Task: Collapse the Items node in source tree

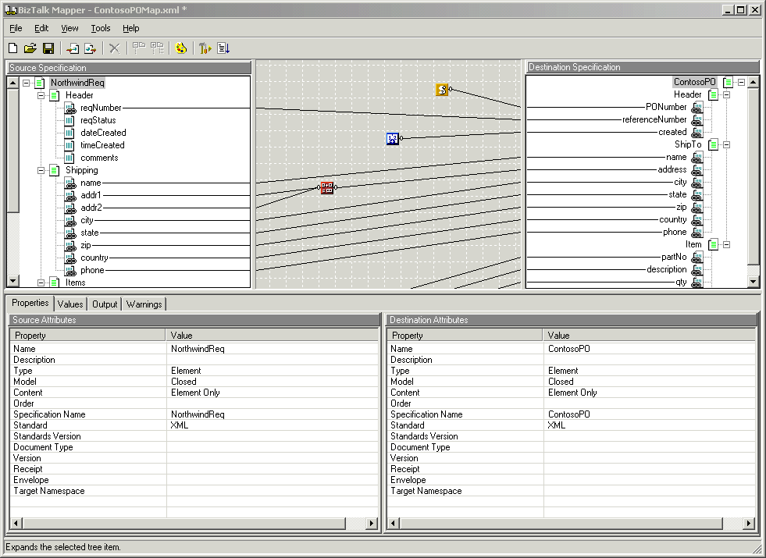Action: (41, 283)
